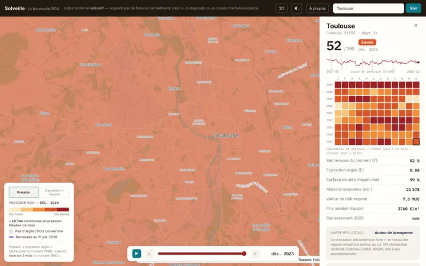The height and width of the screenshot is (266, 426).
Task: Select October 2020 calendar cell
Action: tap(402, 106)
